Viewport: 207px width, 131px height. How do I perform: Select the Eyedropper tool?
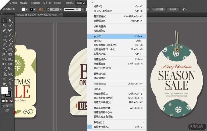pos(4,69)
